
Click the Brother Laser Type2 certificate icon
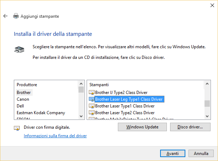(92, 113)
